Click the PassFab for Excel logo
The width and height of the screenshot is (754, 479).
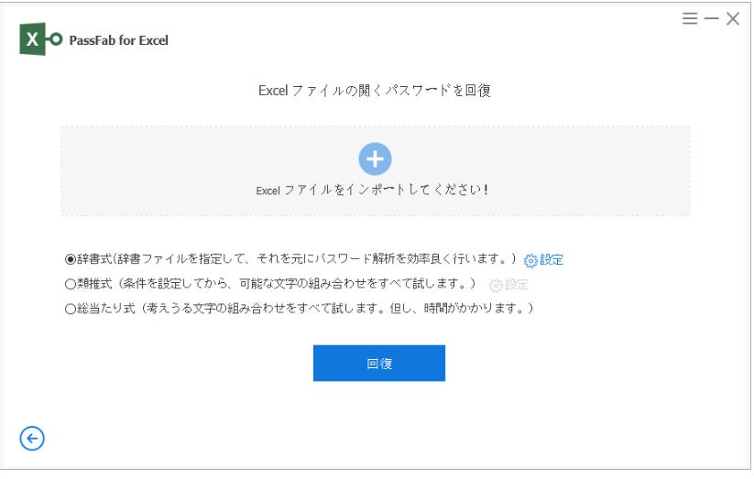pos(41,39)
